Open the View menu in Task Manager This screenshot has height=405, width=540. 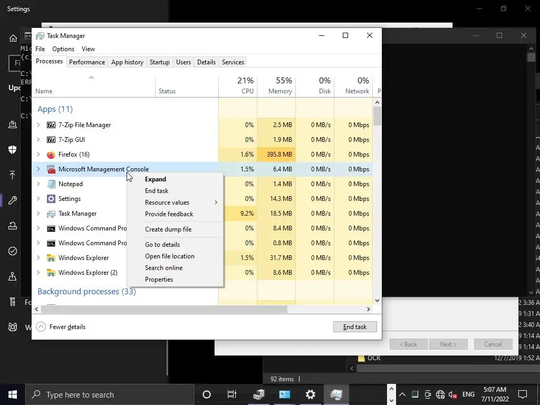coord(88,49)
